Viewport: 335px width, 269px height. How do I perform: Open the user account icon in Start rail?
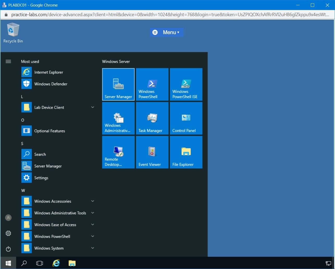[8, 218]
